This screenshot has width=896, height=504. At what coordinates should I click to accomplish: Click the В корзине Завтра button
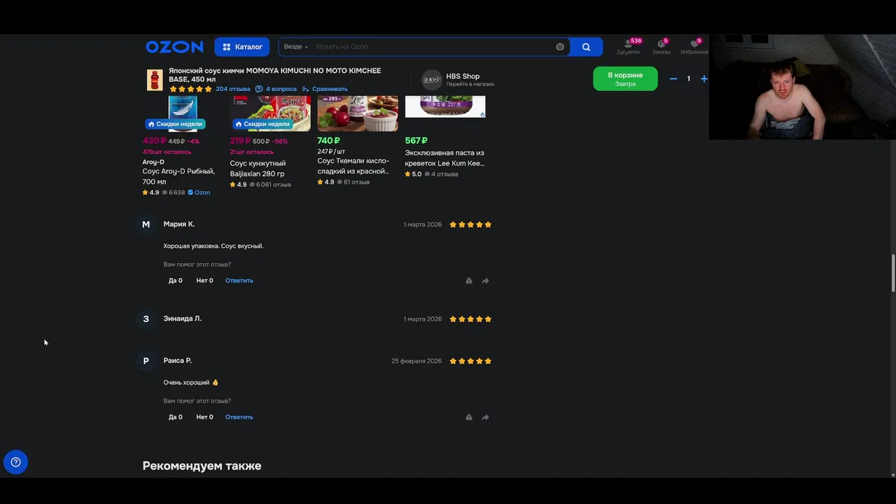coord(625,79)
